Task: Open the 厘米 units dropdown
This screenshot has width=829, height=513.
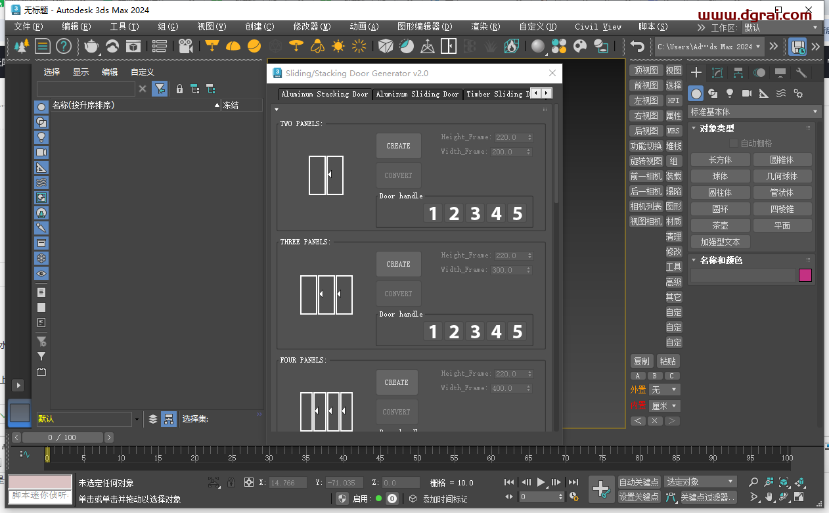Action: tap(664, 406)
